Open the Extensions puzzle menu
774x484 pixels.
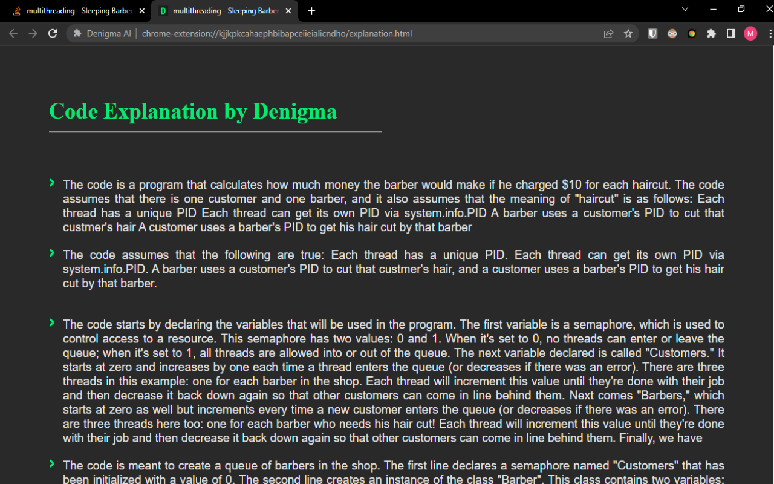[711, 34]
